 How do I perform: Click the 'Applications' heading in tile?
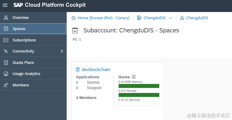[x=87, y=77]
